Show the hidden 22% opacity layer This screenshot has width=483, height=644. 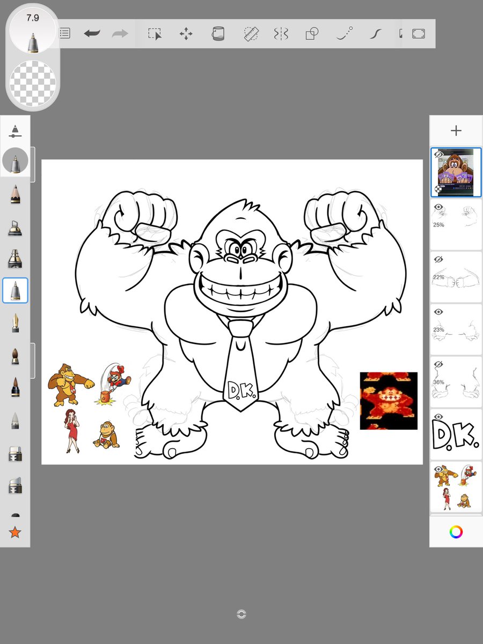(x=438, y=259)
